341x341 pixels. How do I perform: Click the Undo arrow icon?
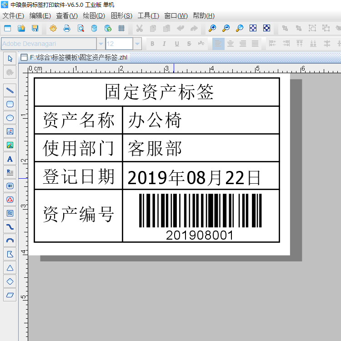pos(181,28)
